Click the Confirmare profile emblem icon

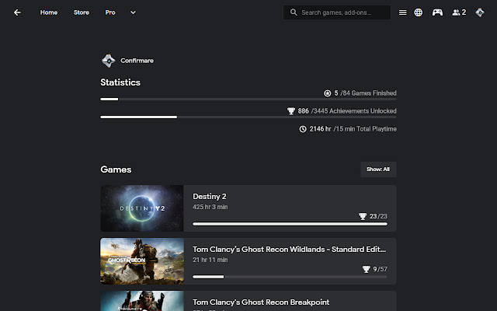[x=108, y=61]
